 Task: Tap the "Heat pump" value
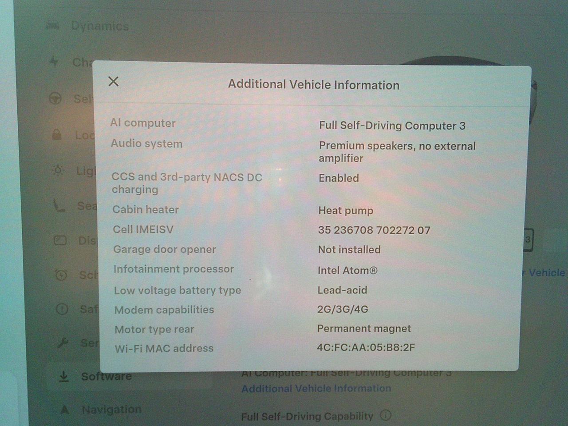[346, 210]
